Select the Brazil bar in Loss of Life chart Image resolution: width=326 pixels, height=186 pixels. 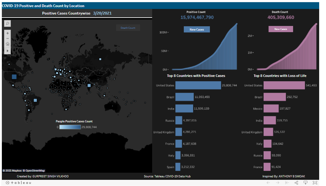tap(275, 97)
